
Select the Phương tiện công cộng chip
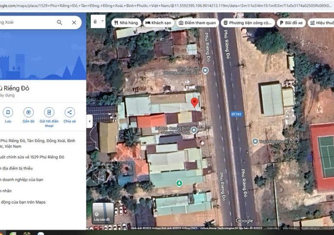pos(248,23)
